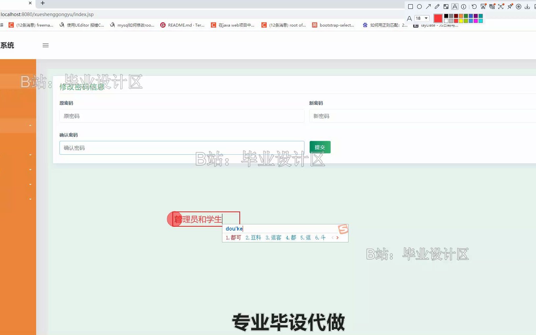The width and height of the screenshot is (536, 335).
Task: Open the 使用UEditor 报错 bookmark
Action: [82, 25]
